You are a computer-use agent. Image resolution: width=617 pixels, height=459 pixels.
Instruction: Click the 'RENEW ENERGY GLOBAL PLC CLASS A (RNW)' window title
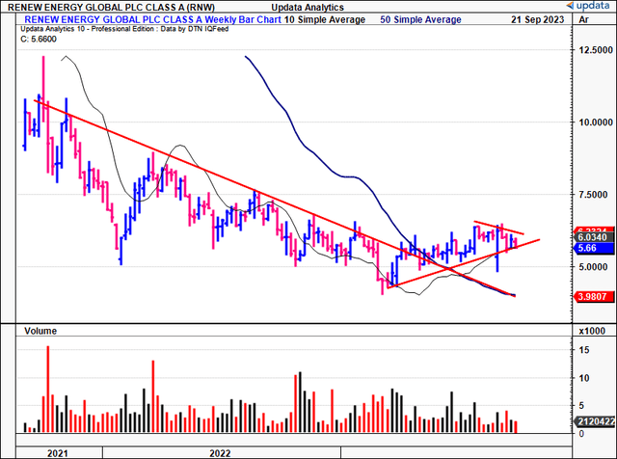tap(112, 7)
